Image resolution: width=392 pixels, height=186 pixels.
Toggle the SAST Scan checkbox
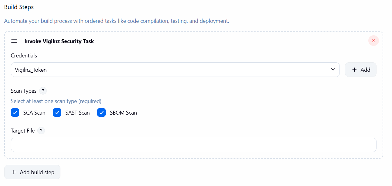pos(57,113)
